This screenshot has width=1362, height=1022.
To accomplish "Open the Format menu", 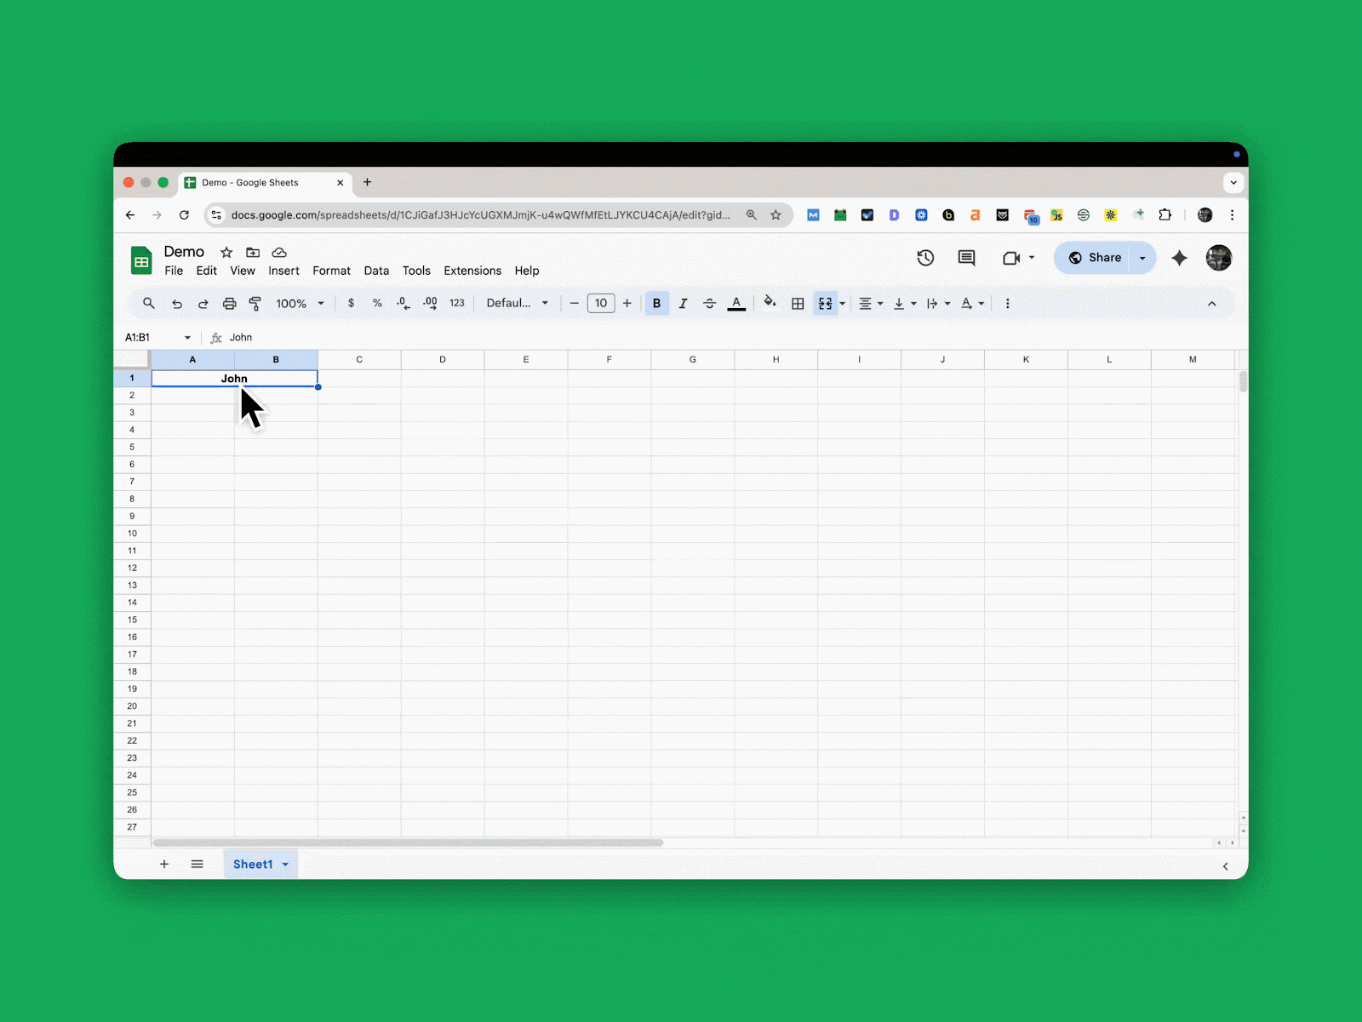I will tap(331, 271).
